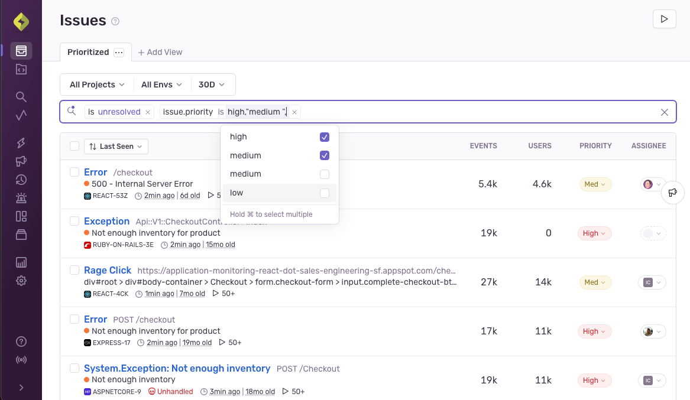Open the 30D time range dropdown

tap(212, 84)
